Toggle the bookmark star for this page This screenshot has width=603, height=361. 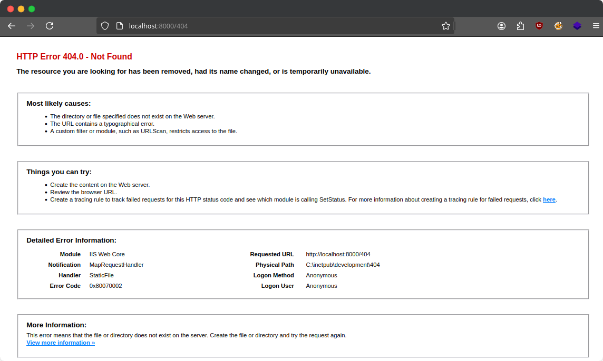(445, 25)
